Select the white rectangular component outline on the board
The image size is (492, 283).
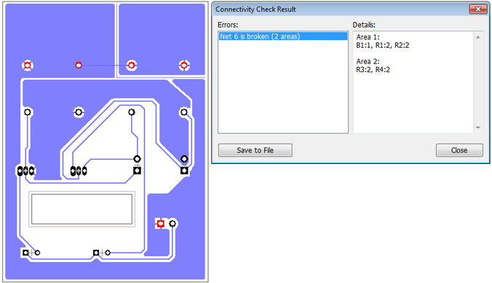(x=82, y=209)
